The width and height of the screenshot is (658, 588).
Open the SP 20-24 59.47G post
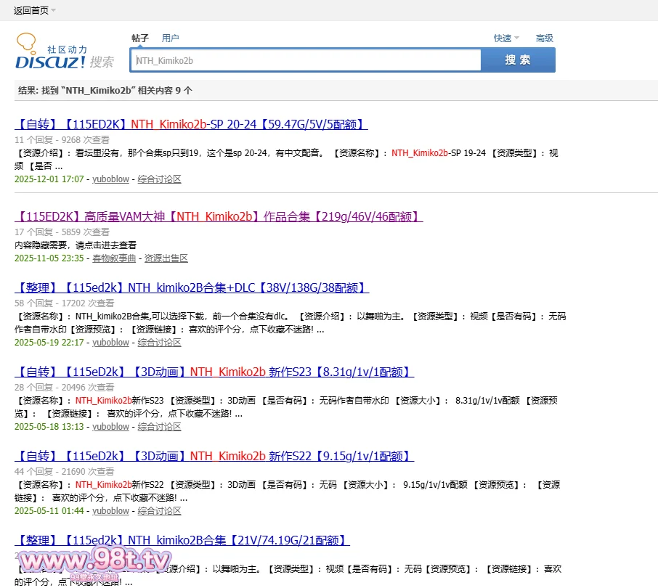click(x=191, y=124)
